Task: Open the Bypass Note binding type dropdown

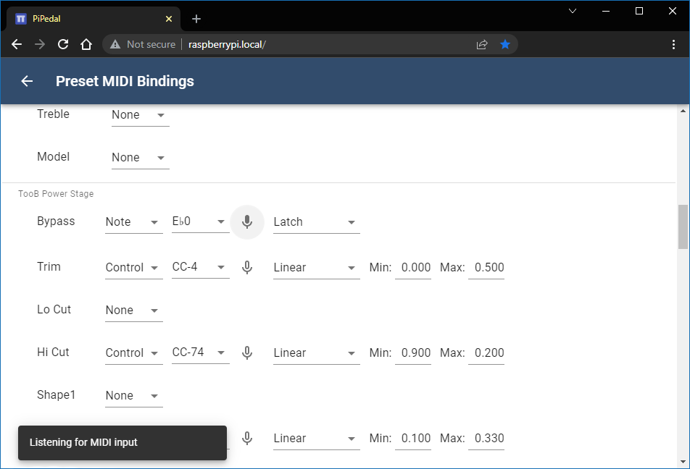Action: [x=134, y=222]
